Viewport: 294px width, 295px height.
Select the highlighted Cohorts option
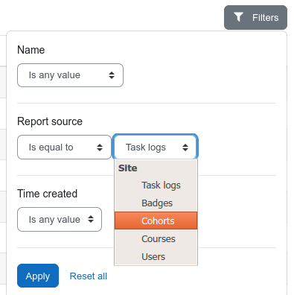coord(156,221)
